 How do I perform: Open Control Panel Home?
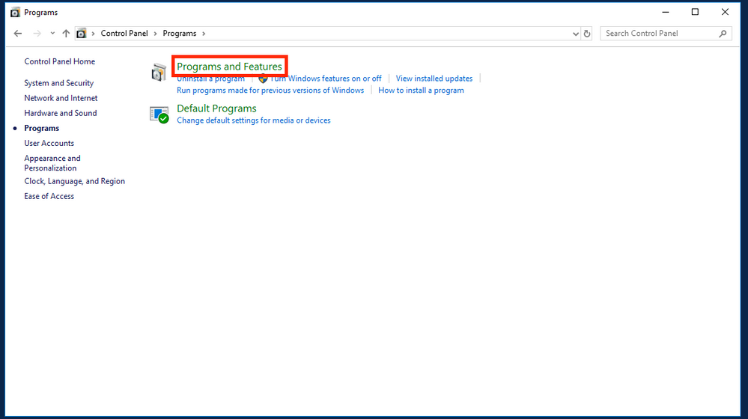[60, 61]
